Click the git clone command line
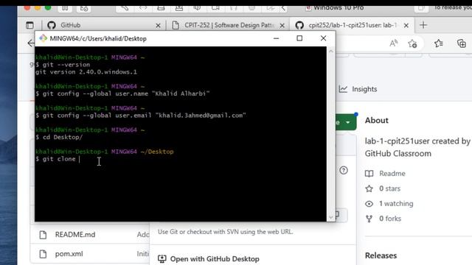This screenshot has height=265, width=472. 58,159
